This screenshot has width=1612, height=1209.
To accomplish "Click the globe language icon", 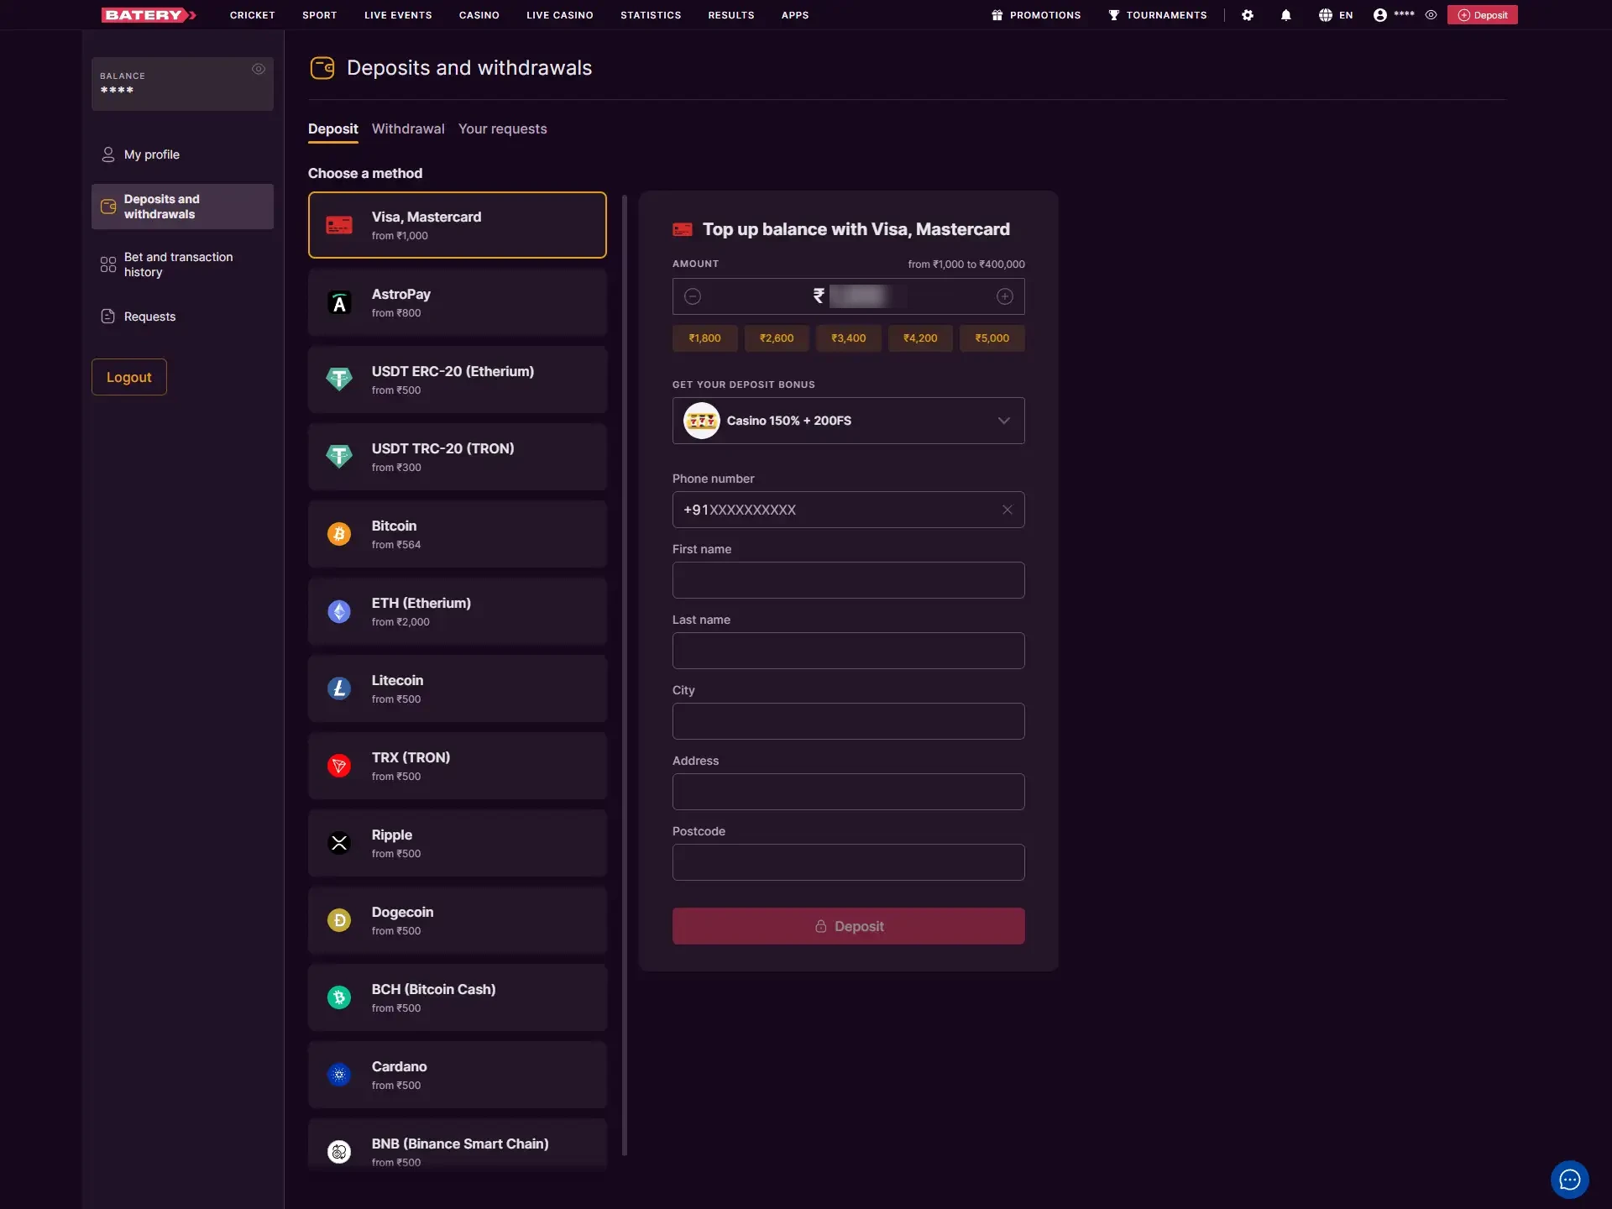I will tap(1325, 15).
